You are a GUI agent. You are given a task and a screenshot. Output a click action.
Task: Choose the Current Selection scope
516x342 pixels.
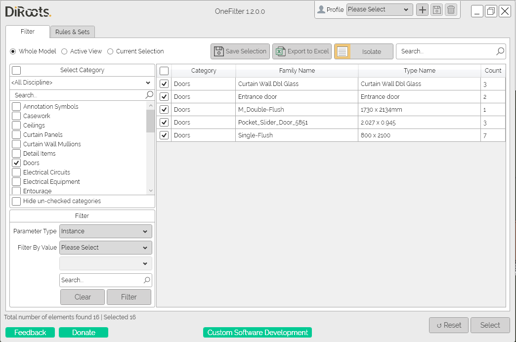[x=110, y=51]
